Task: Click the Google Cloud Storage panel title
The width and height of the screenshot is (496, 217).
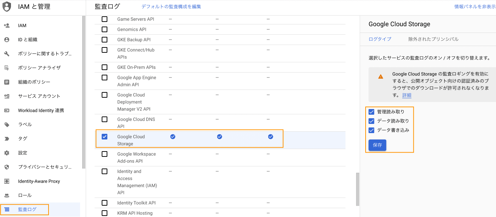Action: [x=399, y=24]
